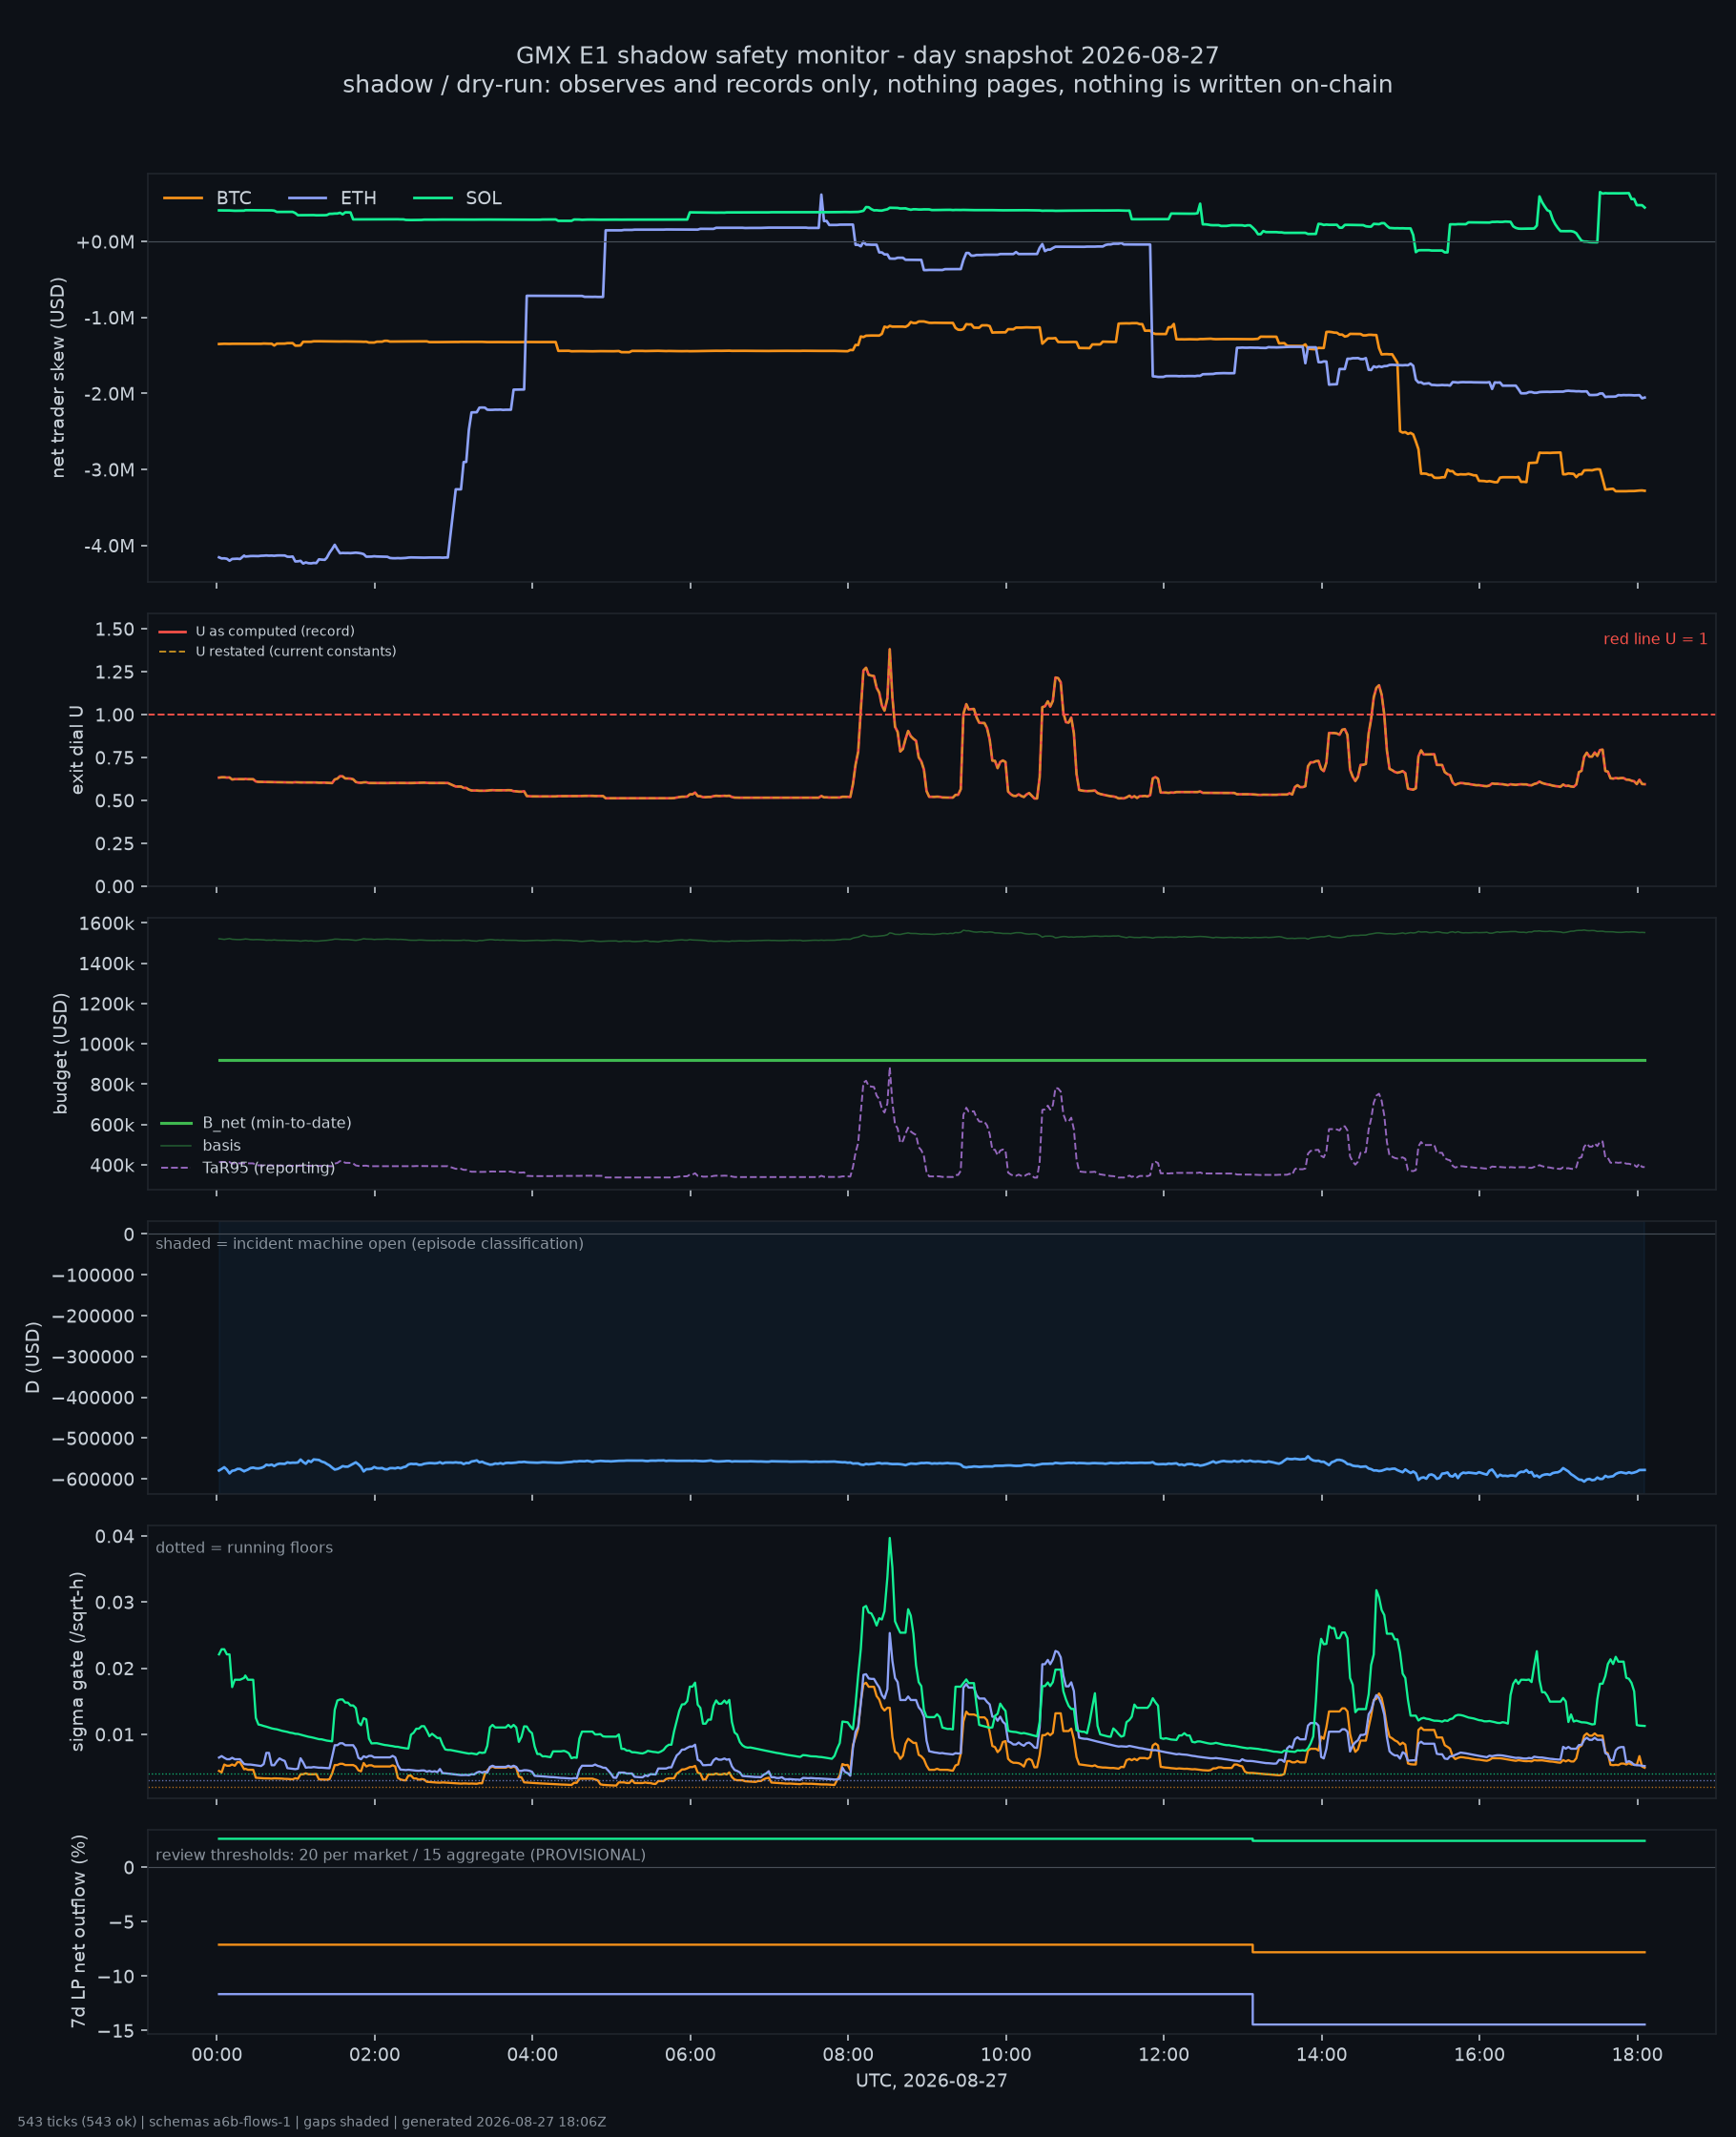Click the SOL legend entry

(x=457, y=198)
